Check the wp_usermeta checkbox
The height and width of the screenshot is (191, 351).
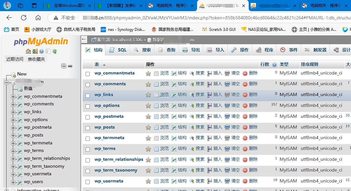(88, 182)
